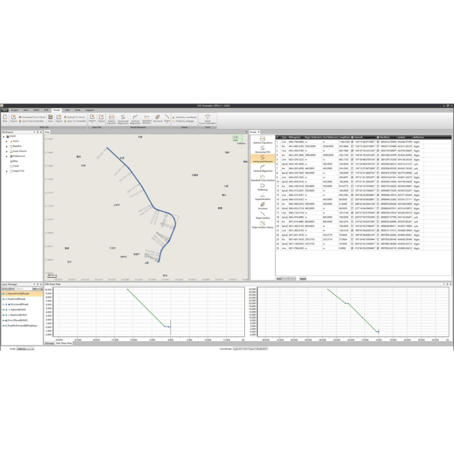
Task: Click the Add button below the table
Action: (x=279, y=278)
